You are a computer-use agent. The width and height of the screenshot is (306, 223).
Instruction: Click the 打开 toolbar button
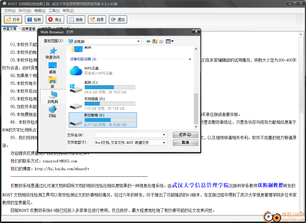pyautogui.click(x=13, y=20)
